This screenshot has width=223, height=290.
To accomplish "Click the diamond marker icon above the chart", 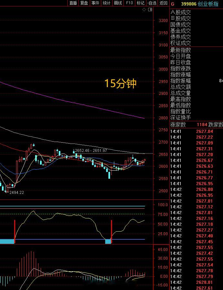I will coord(144,10).
